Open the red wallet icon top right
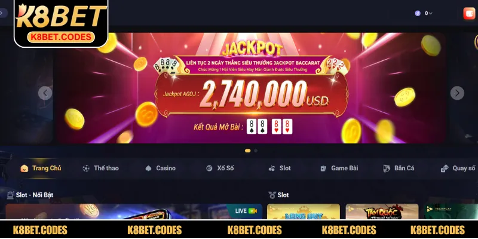Image resolution: width=478 pixels, height=239 pixels. [469, 13]
